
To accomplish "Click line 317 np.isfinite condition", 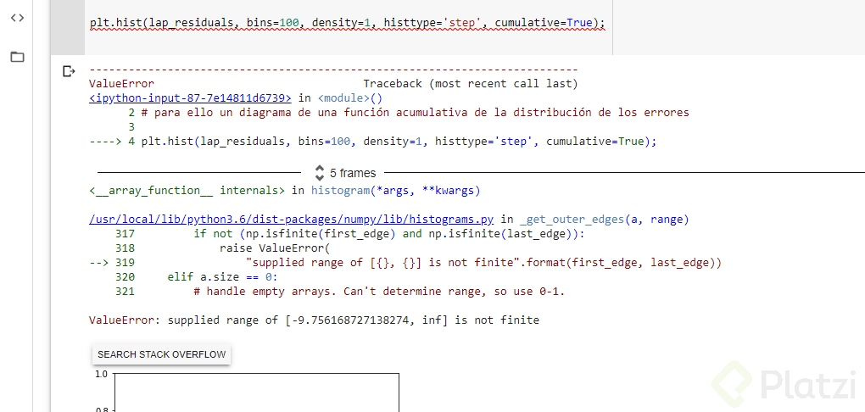I will (x=388, y=234).
